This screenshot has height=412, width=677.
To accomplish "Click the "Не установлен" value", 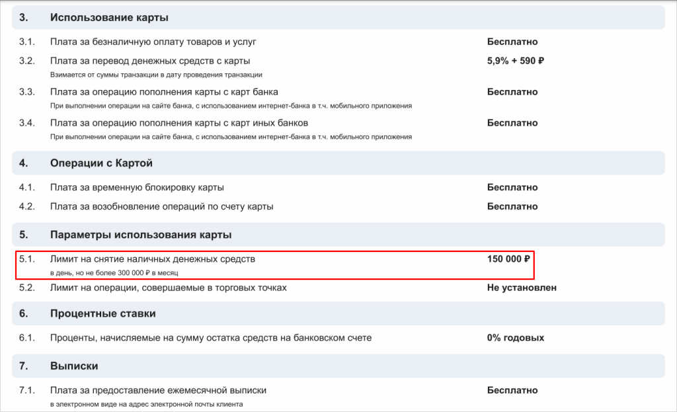I will point(522,288).
